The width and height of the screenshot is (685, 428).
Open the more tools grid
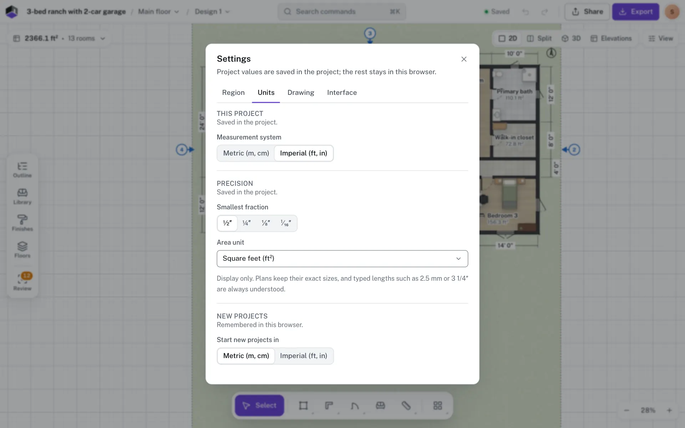click(x=438, y=406)
